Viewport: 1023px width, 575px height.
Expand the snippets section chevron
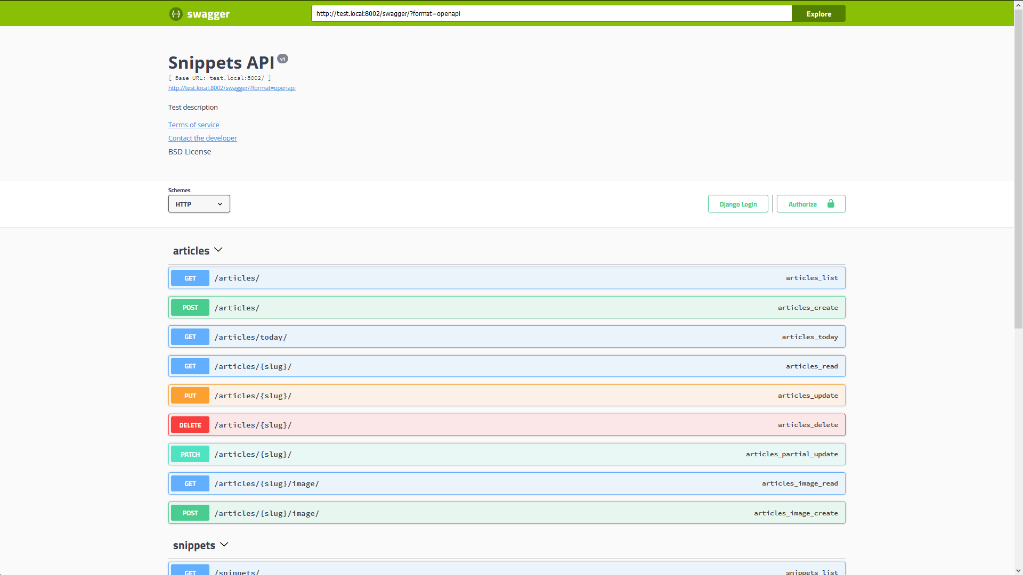(x=225, y=544)
